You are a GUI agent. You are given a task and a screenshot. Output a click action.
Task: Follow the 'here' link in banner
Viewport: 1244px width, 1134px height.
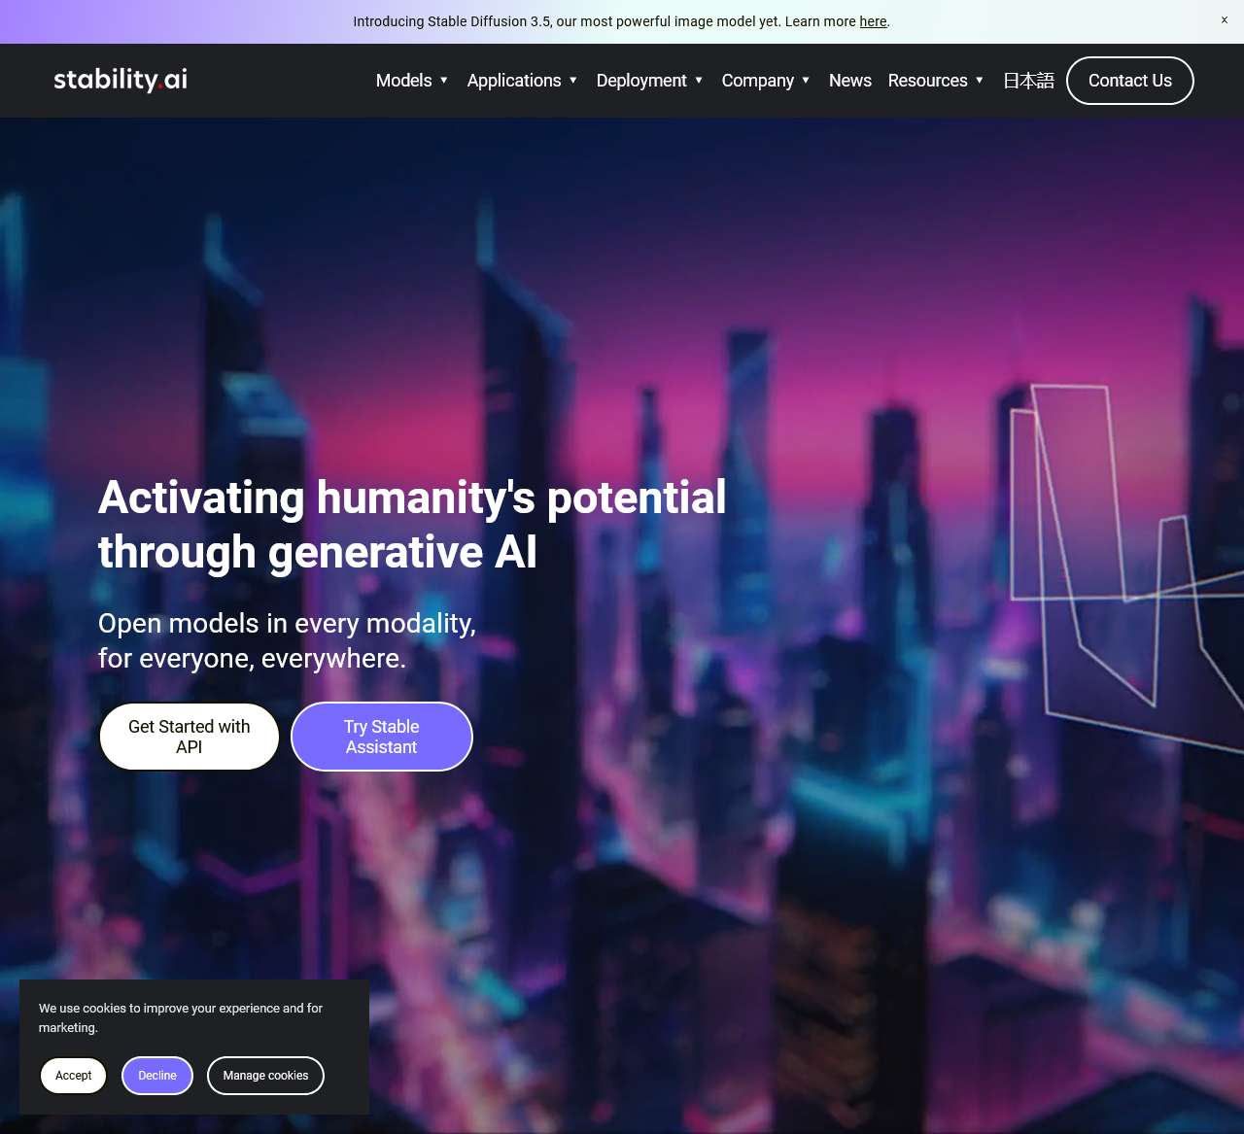(873, 21)
